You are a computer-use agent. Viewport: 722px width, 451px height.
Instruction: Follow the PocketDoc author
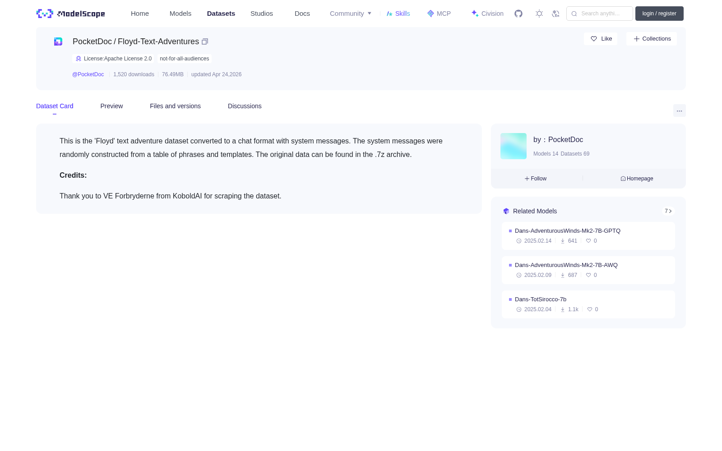click(536, 179)
